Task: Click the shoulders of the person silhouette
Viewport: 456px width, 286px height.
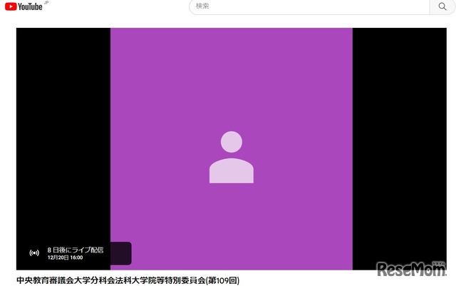Action: (232, 170)
